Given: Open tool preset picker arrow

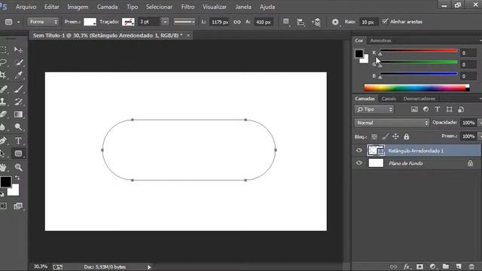Looking at the screenshot, I should (x=18, y=22).
